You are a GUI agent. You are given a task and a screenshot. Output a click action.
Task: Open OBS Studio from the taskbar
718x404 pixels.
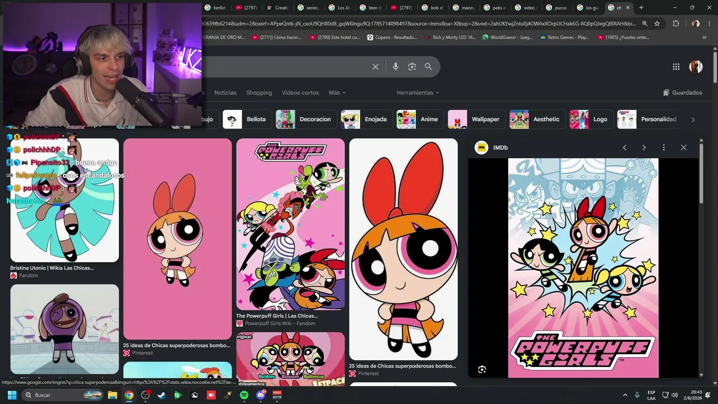145,395
